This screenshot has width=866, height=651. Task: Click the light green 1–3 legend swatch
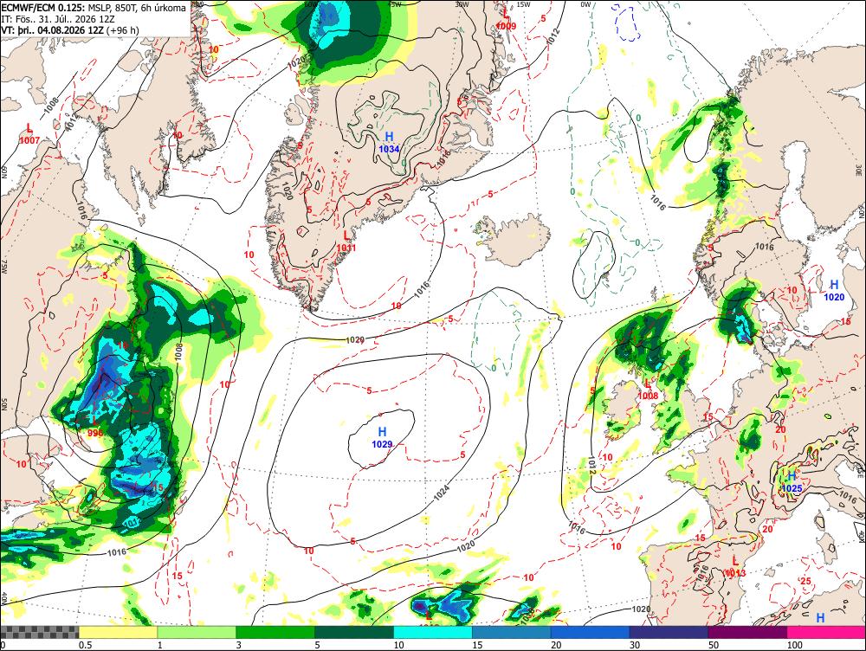[x=197, y=632]
